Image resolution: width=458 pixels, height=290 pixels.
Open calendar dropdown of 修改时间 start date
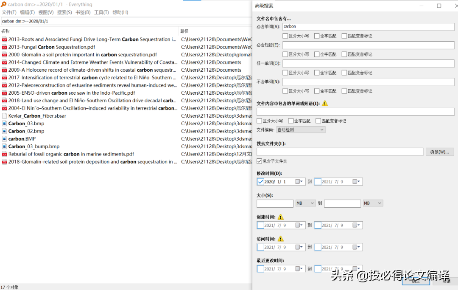coord(299,182)
